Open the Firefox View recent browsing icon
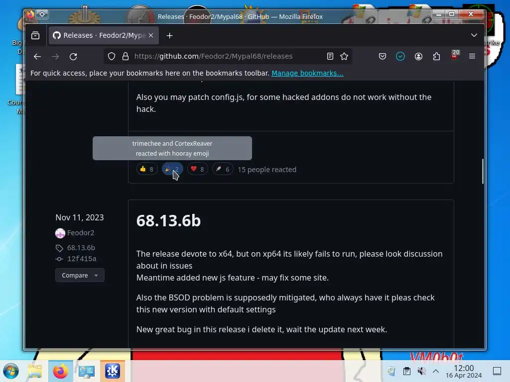The image size is (510, 382). click(35, 35)
